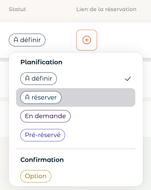The width and height of the screenshot is (151, 190).
Task: Click the empty row area right of En demande
Action: [103, 116]
